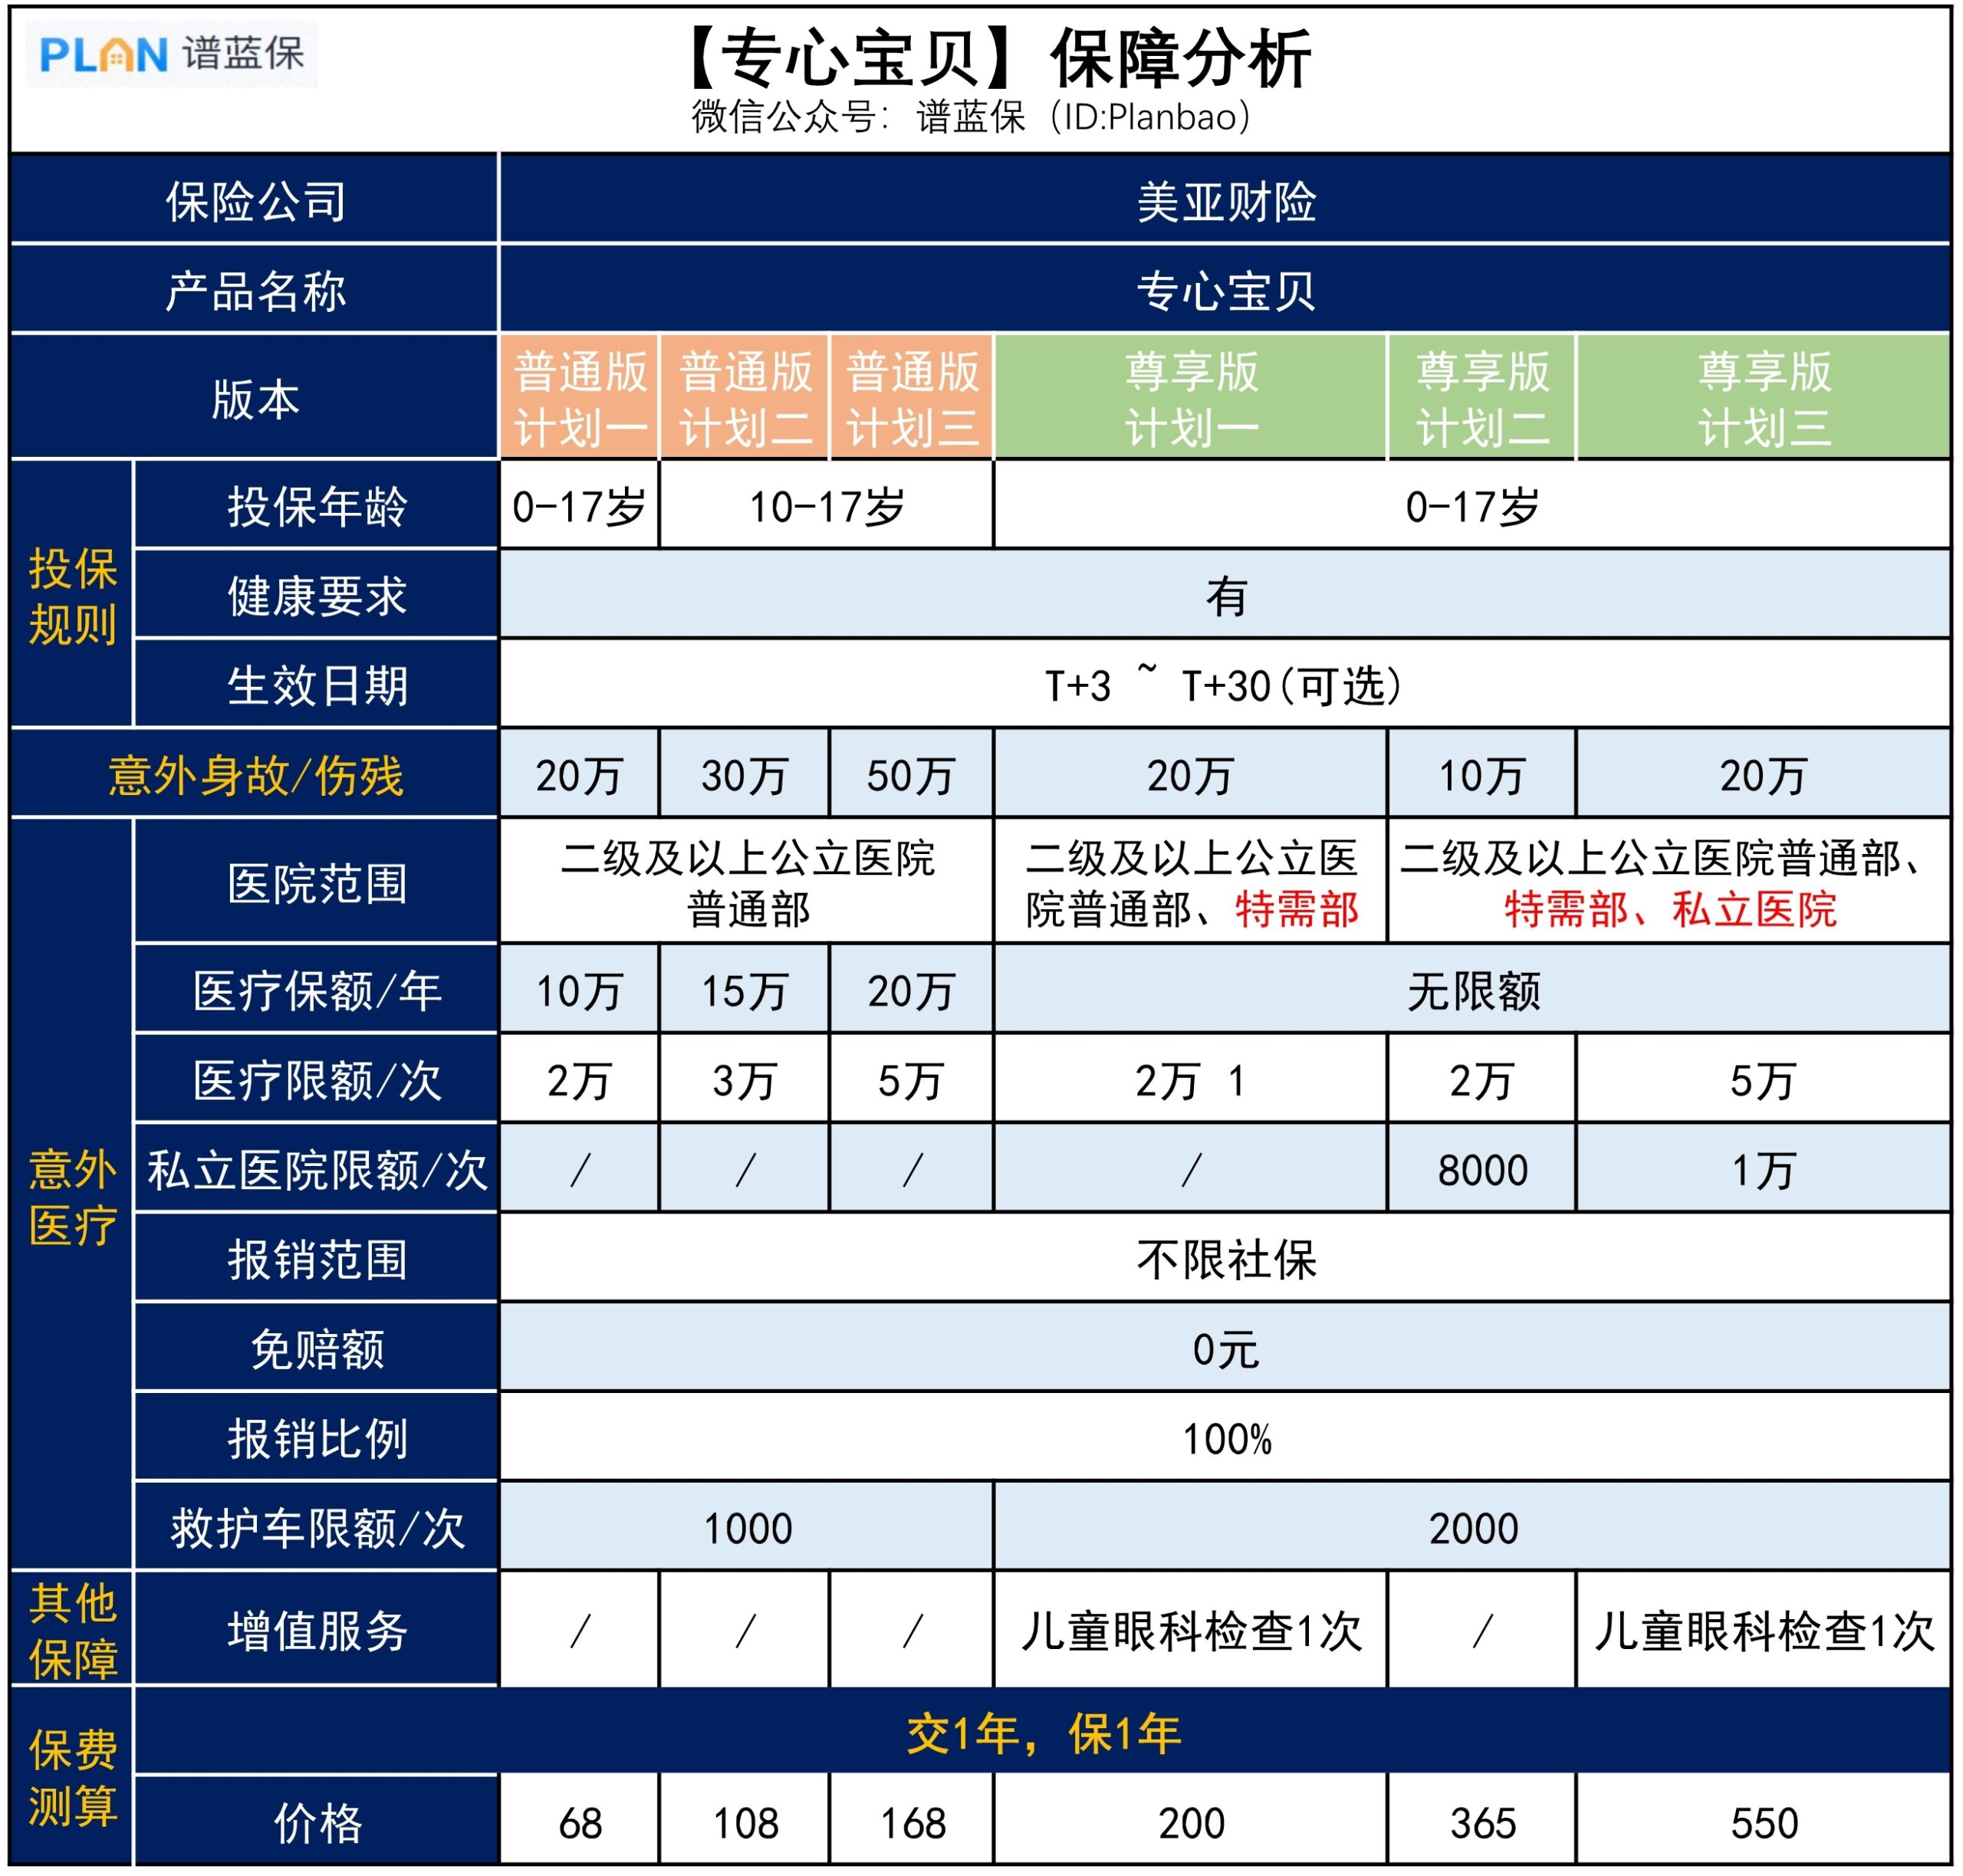The height and width of the screenshot is (1876, 1963).
Task: Click the 版本 row label
Action: coord(255,399)
